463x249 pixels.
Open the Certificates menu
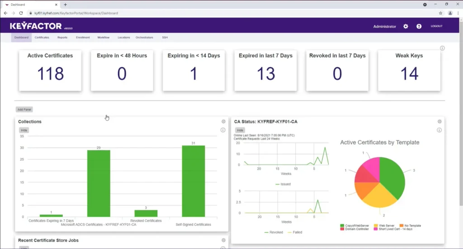tap(42, 38)
